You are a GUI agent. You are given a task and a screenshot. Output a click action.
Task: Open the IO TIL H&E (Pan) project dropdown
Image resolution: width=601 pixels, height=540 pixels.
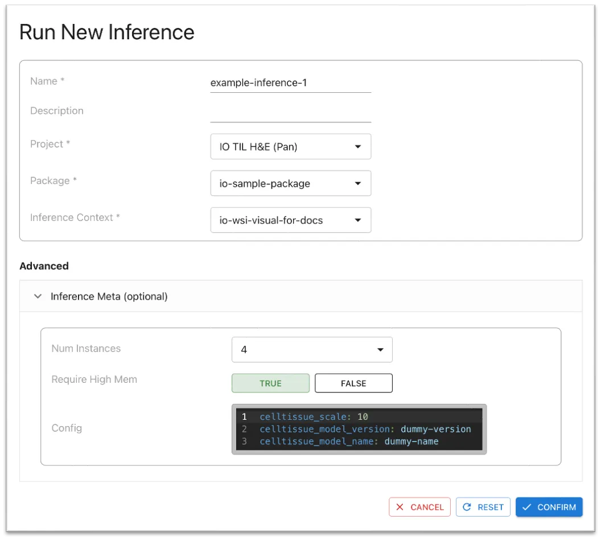point(285,147)
